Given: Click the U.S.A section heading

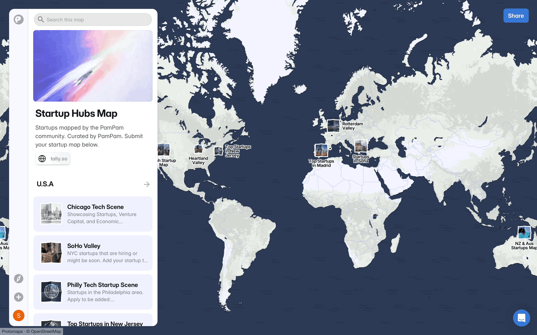Looking at the screenshot, I should click(x=45, y=184).
